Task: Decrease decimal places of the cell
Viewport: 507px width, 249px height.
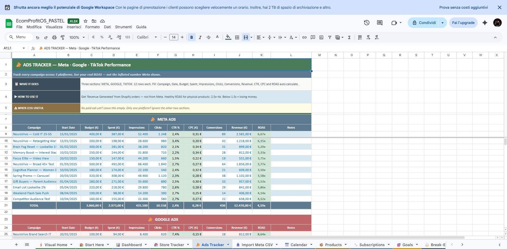Action: (x=110, y=37)
